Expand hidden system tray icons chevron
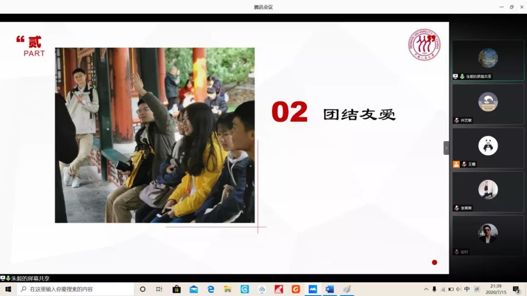The height and width of the screenshot is (296, 527). pos(426,289)
